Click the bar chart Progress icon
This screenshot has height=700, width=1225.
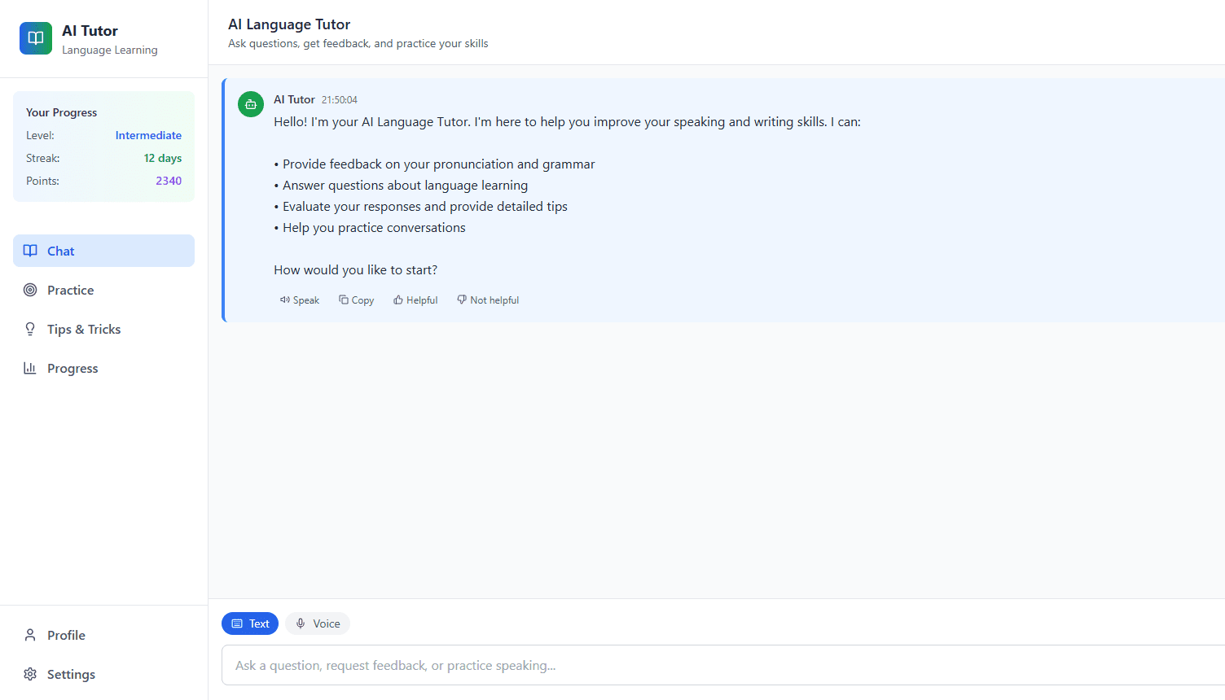coord(30,369)
